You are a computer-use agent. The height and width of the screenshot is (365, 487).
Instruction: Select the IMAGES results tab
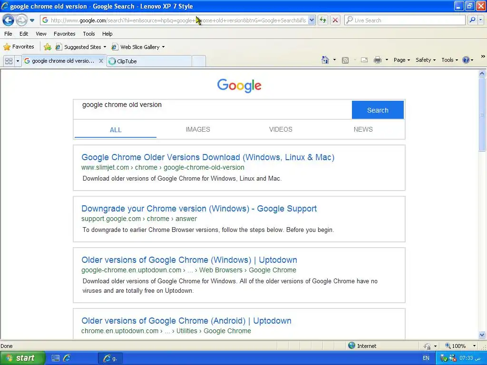click(198, 129)
